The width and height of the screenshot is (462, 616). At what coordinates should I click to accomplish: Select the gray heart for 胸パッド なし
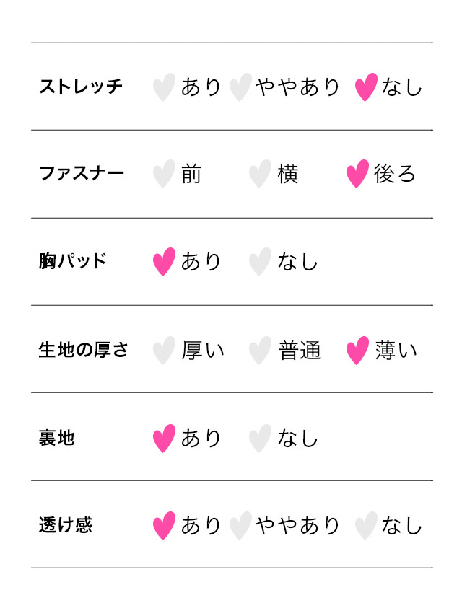tap(260, 262)
